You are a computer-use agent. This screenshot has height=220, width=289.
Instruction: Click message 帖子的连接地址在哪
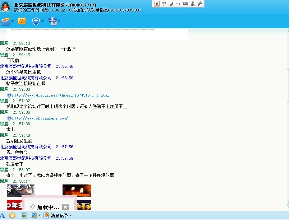[26, 84]
